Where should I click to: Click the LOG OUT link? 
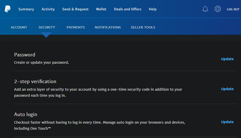tap(233, 9)
